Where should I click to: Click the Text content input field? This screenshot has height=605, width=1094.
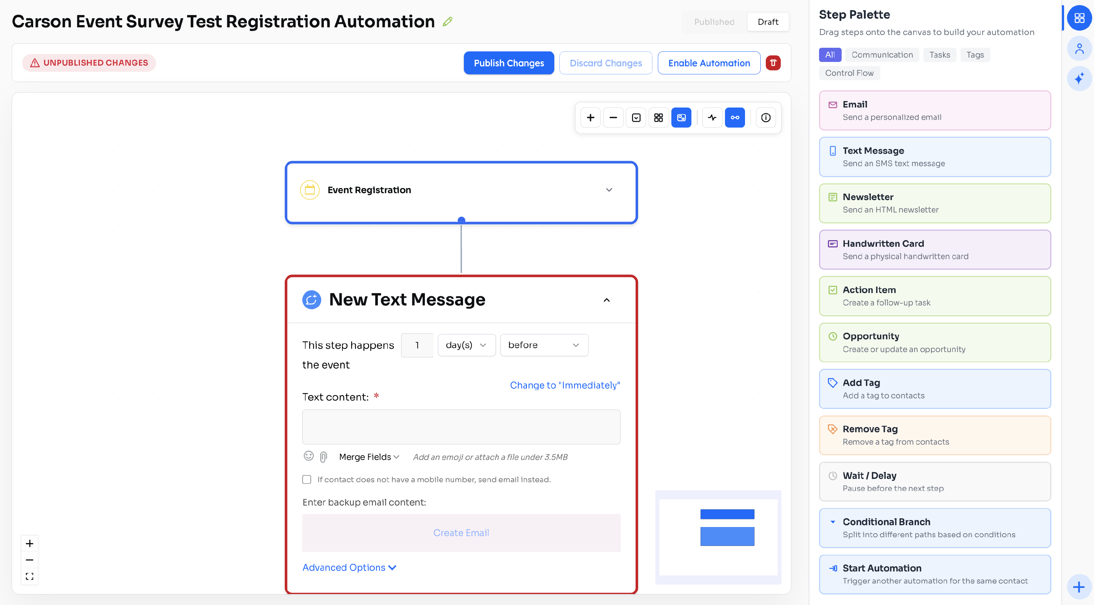point(461,427)
